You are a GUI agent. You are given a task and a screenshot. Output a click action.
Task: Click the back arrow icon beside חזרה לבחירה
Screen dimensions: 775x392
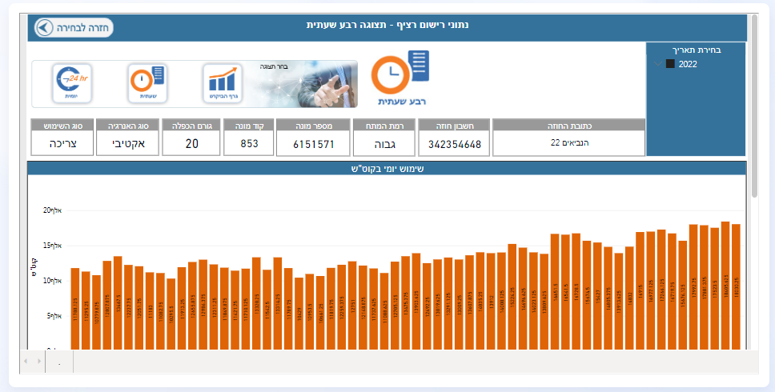coord(44,27)
